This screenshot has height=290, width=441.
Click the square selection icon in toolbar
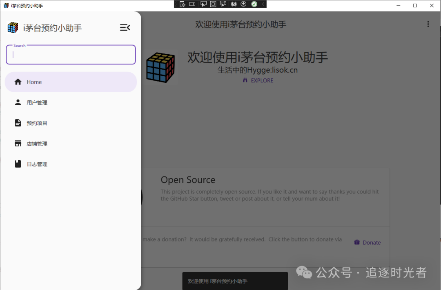coord(213,4)
